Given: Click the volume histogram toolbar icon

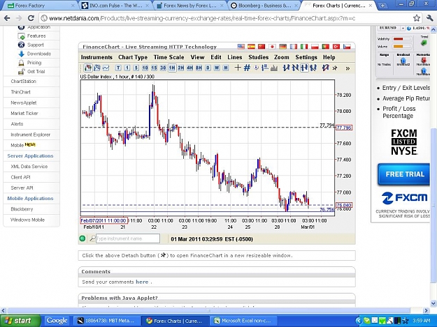Looking at the screenshot, I should [274, 68].
